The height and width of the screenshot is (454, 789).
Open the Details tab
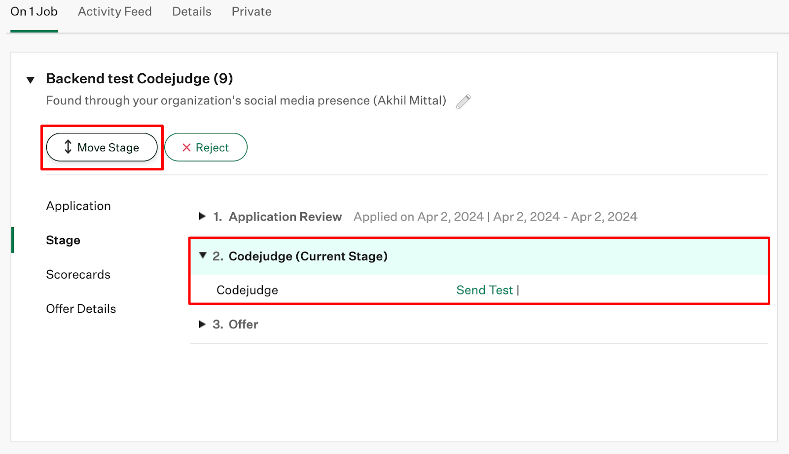[x=192, y=11]
